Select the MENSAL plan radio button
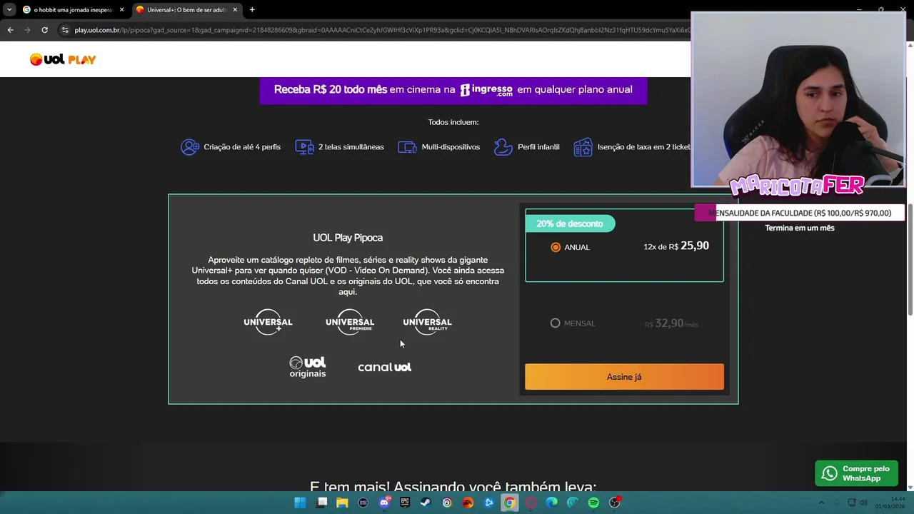This screenshot has height=514, width=914. pyautogui.click(x=555, y=323)
